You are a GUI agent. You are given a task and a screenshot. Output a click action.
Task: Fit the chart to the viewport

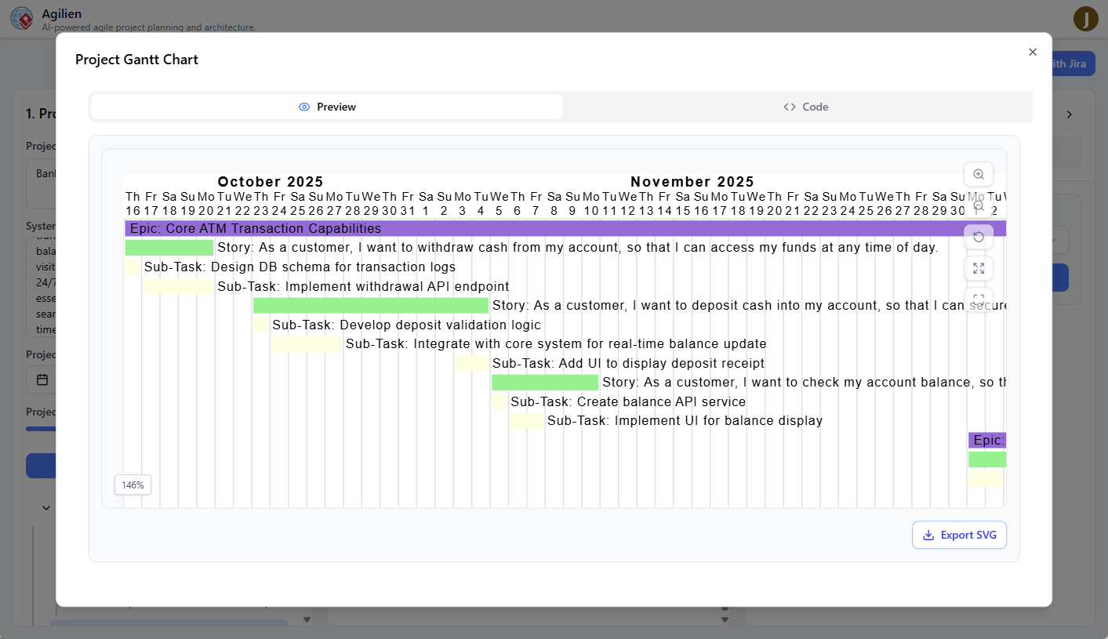[x=978, y=298]
